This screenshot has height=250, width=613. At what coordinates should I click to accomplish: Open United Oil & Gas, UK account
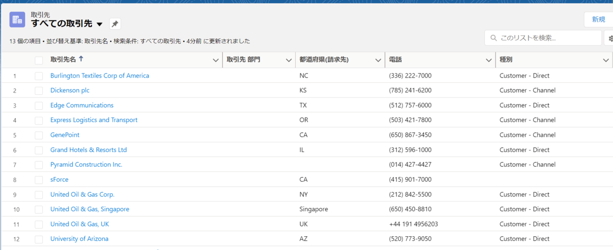[80, 223]
